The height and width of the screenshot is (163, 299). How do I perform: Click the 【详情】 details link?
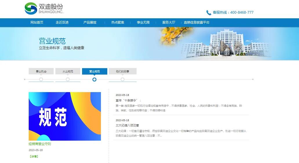[x=34, y=156]
